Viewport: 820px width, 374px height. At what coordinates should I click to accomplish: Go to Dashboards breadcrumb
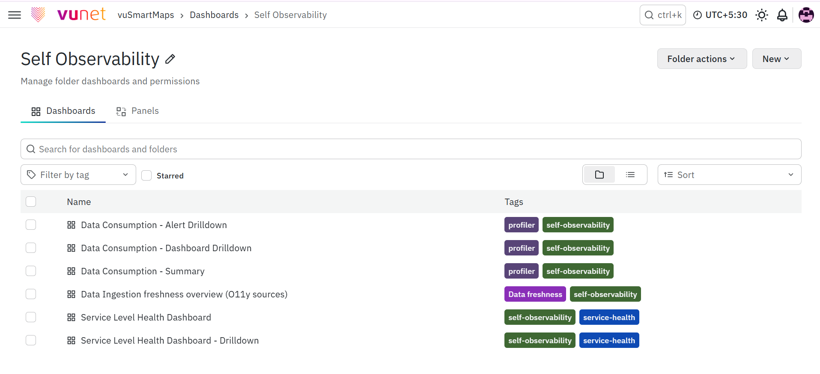(x=214, y=15)
